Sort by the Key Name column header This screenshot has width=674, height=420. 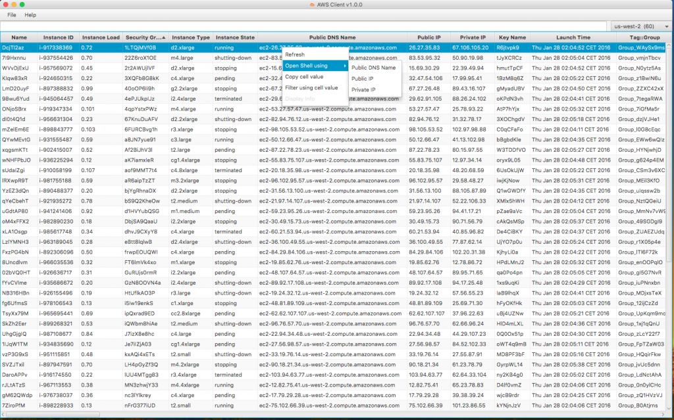pos(512,37)
